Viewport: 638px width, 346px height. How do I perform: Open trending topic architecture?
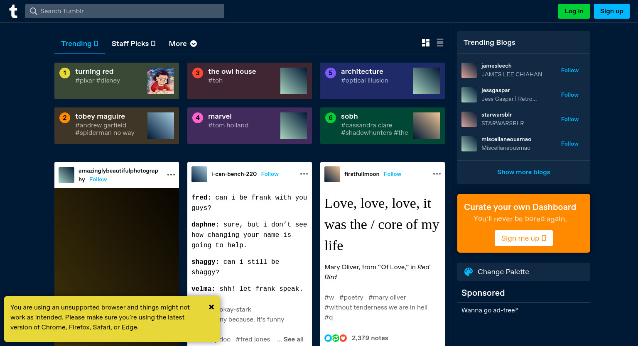point(383,81)
